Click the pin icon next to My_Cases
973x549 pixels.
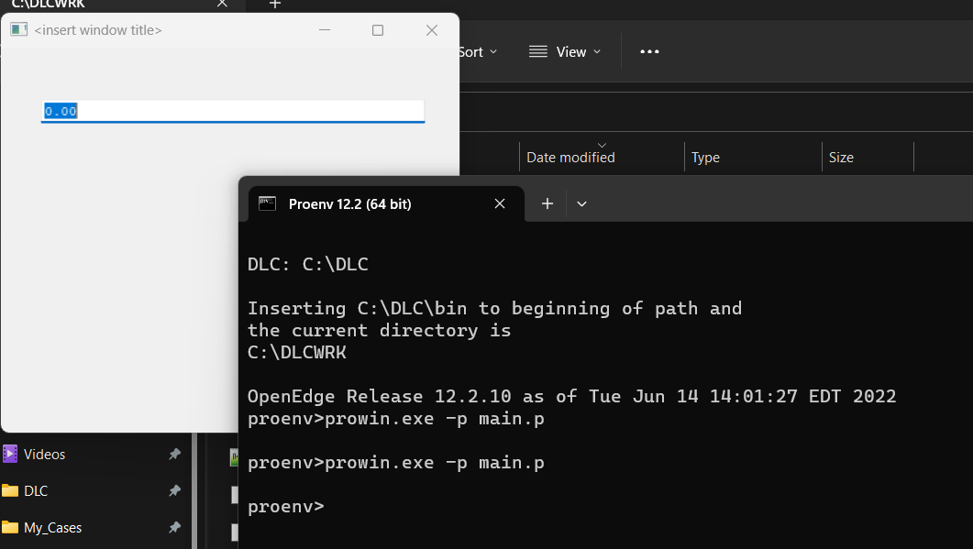pos(174,527)
